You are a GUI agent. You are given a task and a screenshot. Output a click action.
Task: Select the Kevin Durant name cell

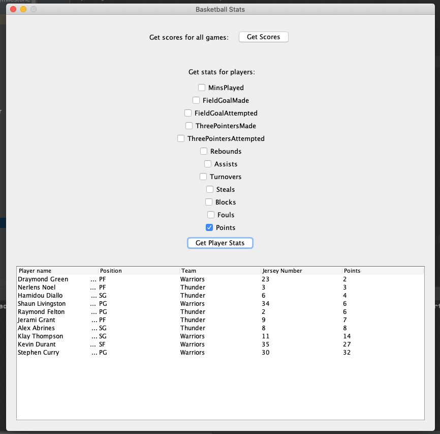pyautogui.click(x=57, y=344)
